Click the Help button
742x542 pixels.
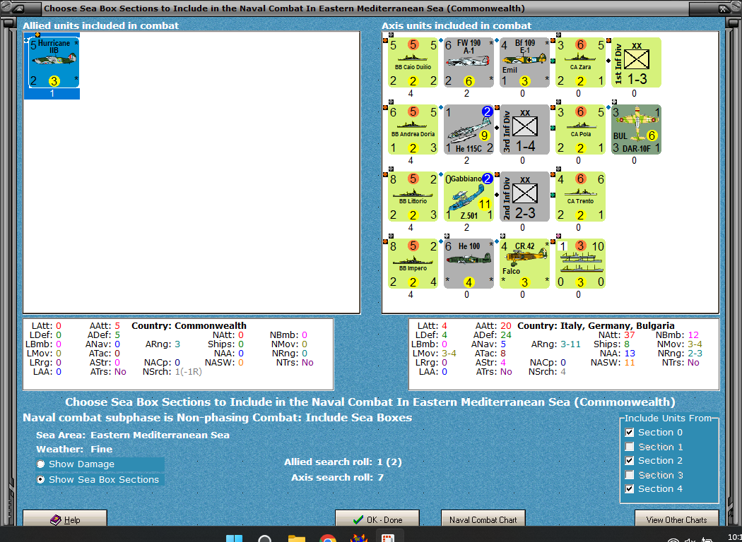65,519
